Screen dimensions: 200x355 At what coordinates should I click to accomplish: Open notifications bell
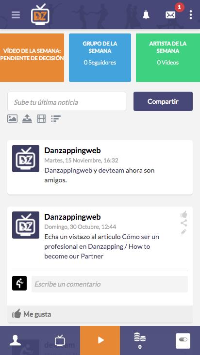pos(146,15)
